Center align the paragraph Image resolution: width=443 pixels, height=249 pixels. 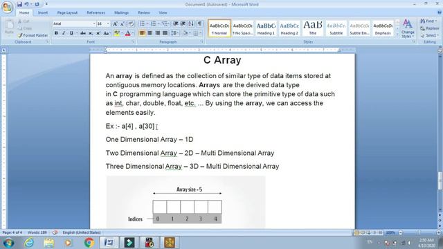click(x=150, y=33)
